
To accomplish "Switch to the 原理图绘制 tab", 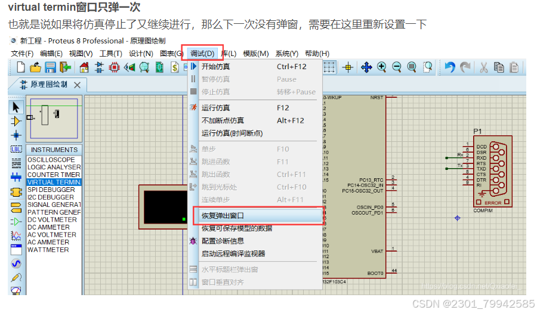I will (48, 85).
